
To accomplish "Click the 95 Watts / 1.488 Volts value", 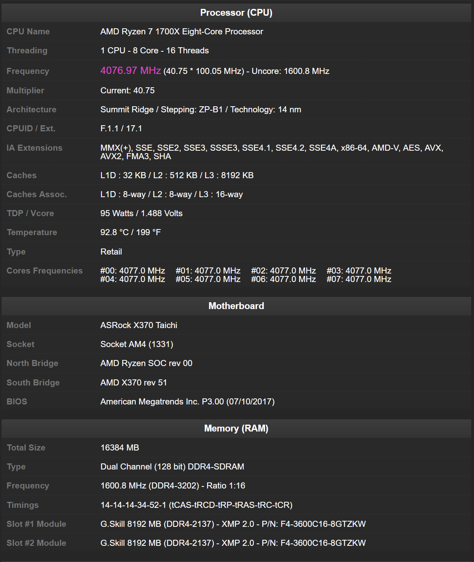I will (x=141, y=213).
